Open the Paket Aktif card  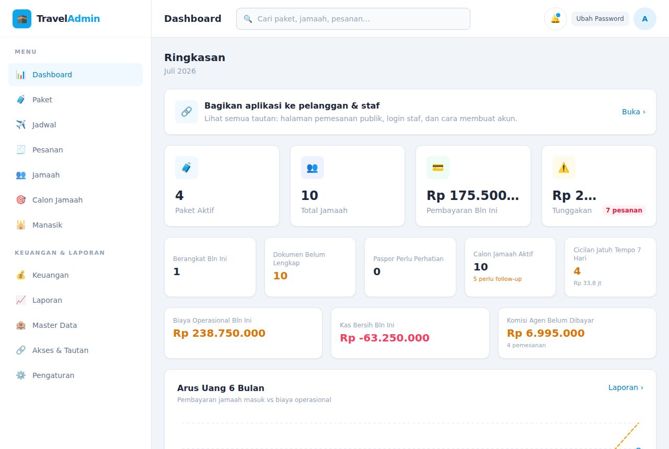pyautogui.click(x=222, y=186)
